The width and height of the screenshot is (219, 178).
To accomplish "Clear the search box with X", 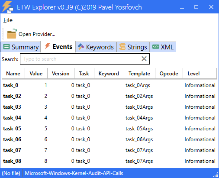I will click(144, 59).
